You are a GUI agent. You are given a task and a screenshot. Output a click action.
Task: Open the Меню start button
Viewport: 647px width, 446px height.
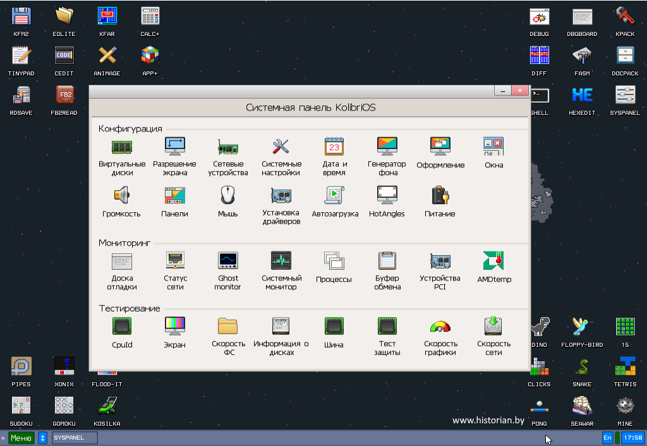pos(21,438)
